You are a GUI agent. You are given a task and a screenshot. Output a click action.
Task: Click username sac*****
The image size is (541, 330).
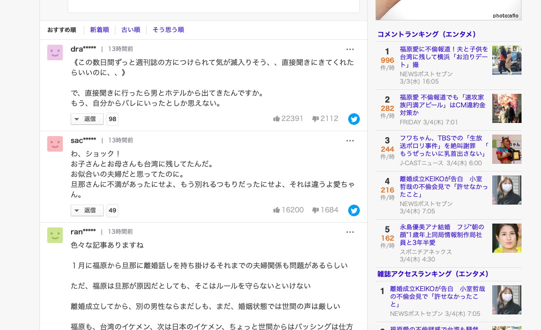[83, 140]
